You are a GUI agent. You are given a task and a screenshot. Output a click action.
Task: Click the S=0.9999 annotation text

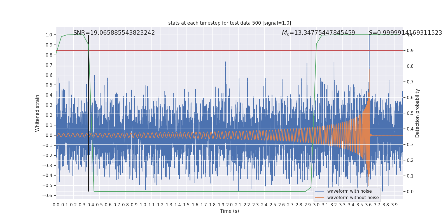click(x=405, y=33)
